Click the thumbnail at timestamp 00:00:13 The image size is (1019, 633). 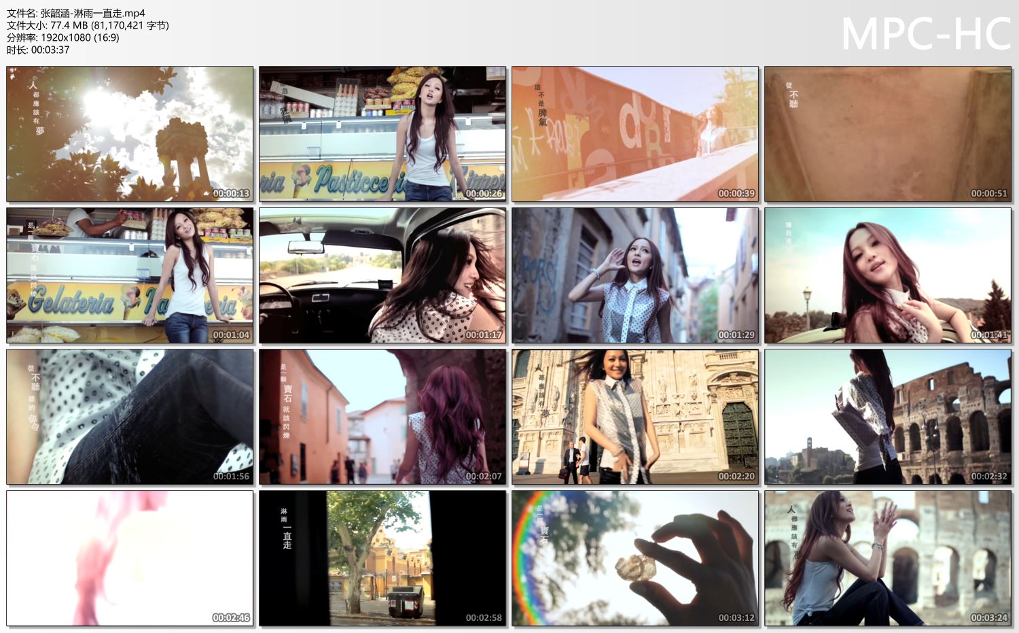point(130,134)
